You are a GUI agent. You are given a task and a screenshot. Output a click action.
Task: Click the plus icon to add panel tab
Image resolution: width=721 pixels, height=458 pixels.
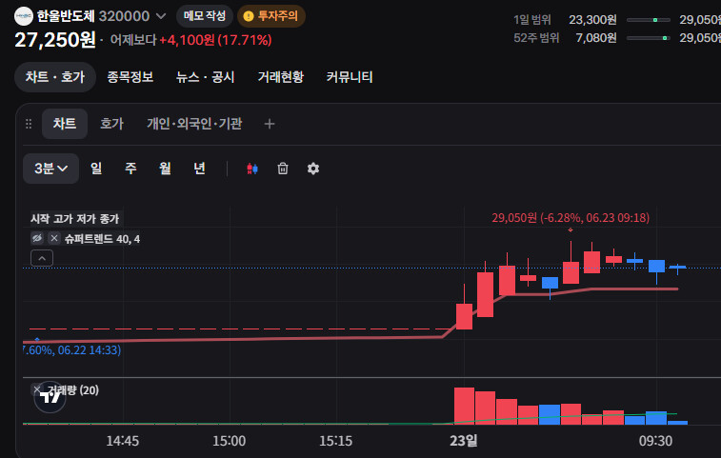tap(270, 124)
